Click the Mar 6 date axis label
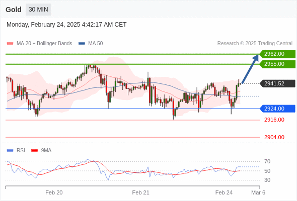The height and width of the screenshot is (201, 297). click(258, 192)
